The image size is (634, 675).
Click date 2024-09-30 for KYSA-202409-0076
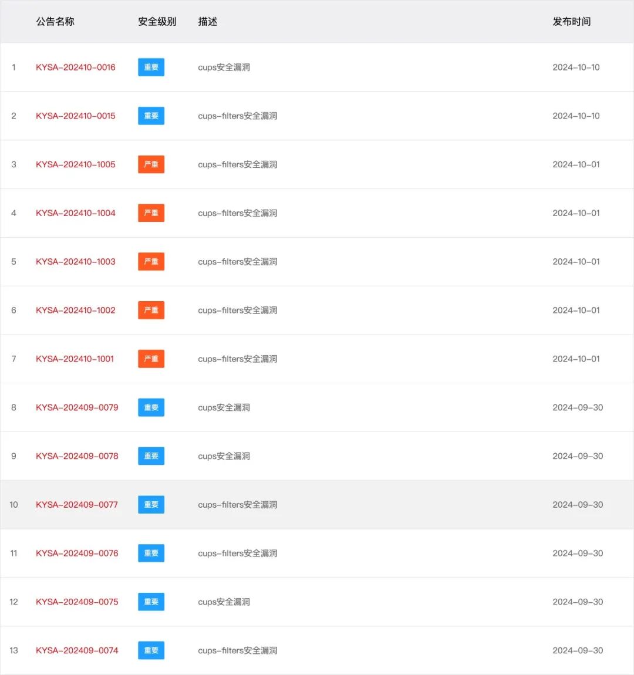(x=578, y=553)
